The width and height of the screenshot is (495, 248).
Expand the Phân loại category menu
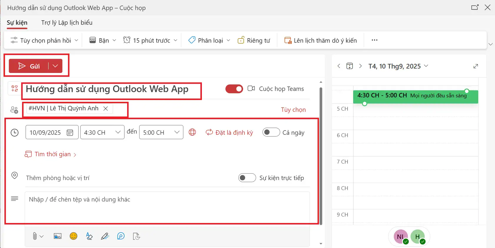point(209,40)
